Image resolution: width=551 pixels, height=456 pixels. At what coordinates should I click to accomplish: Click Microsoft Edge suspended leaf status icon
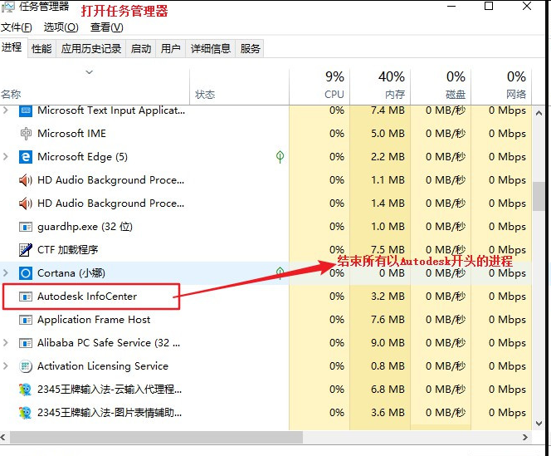click(x=280, y=157)
